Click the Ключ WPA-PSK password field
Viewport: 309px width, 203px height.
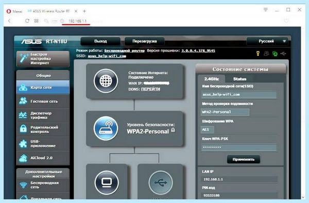tap(238, 147)
